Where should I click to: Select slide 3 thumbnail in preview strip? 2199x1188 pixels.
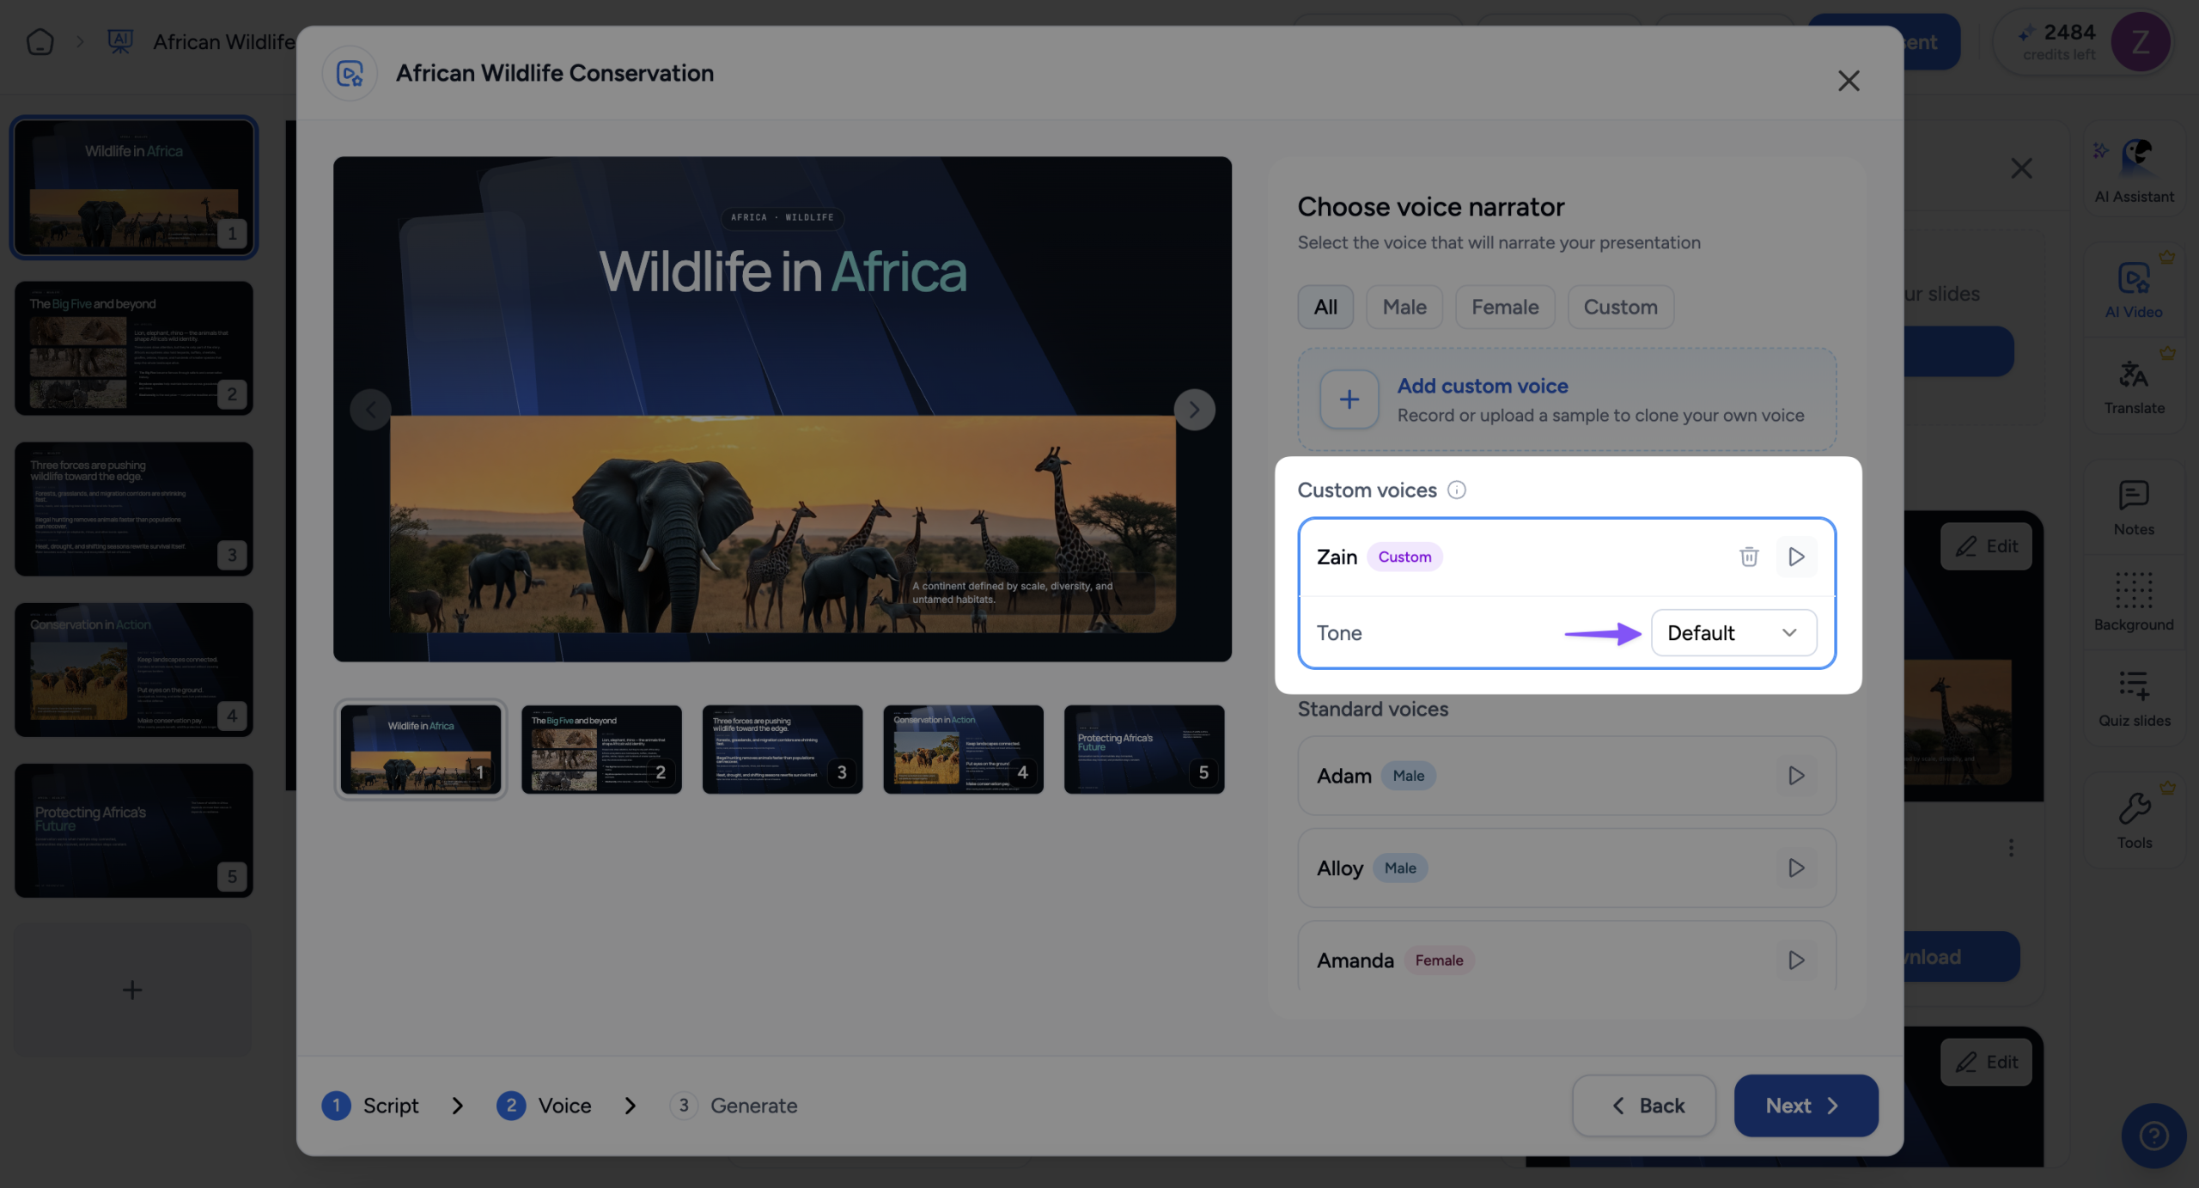tap(782, 749)
